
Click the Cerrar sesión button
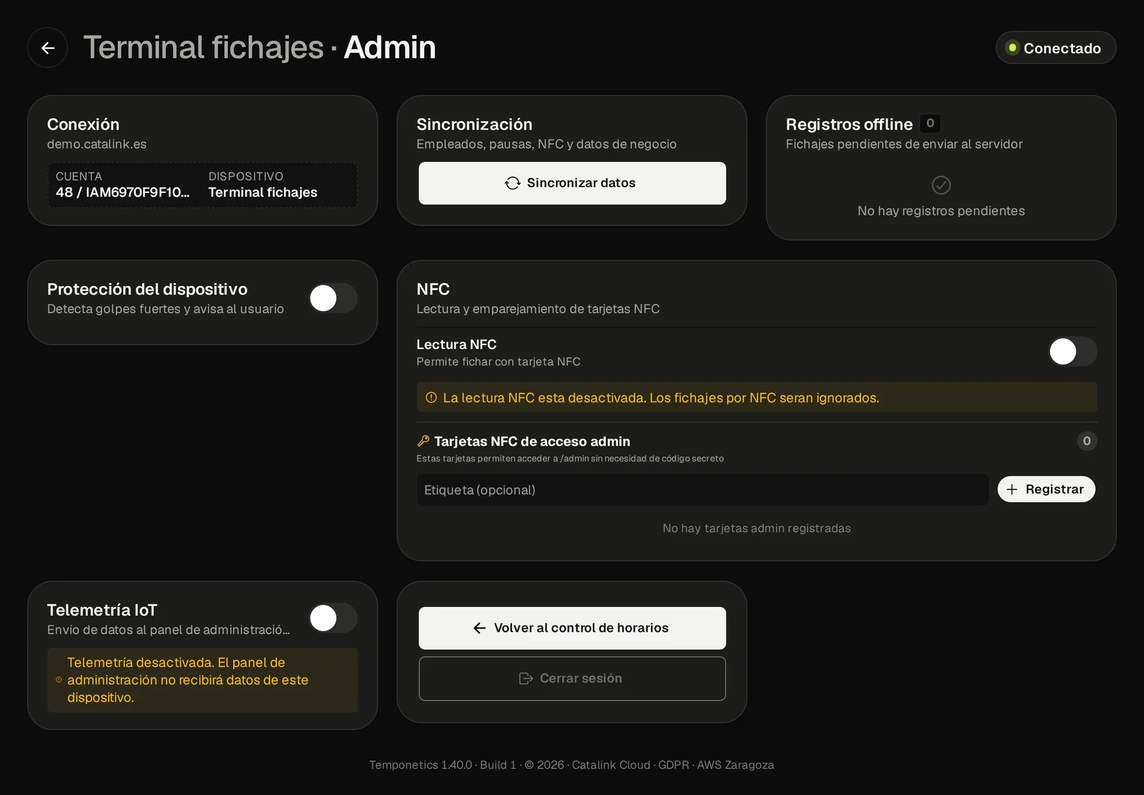[572, 679]
